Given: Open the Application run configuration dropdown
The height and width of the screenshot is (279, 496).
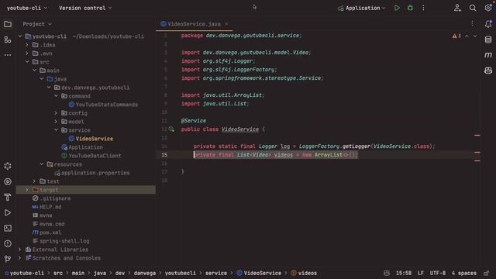Looking at the screenshot, I should pyautogui.click(x=362, y=8).
